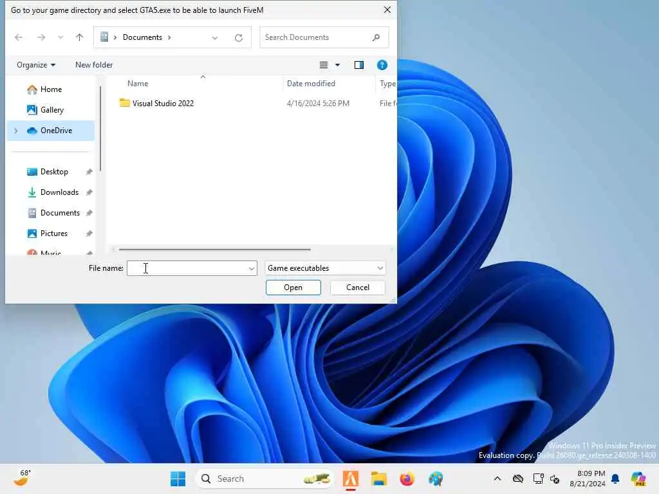The image size is (659, 494).
Task: Click the Open button
Action: (x=293, y=288)
